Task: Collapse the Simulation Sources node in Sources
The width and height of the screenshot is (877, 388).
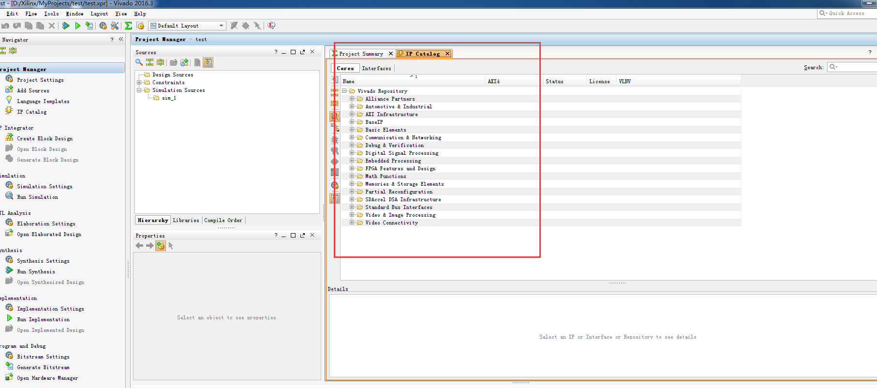Action: [139, 90]
